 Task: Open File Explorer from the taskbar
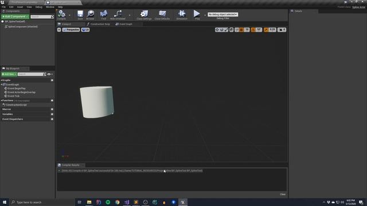click(89, 202)
